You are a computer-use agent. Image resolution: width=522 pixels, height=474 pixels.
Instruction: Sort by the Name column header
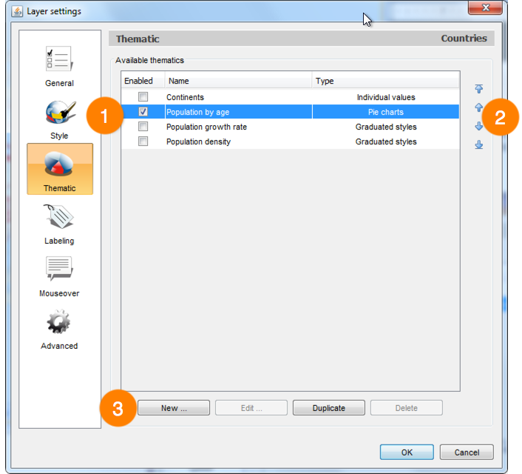coord(238,81)
